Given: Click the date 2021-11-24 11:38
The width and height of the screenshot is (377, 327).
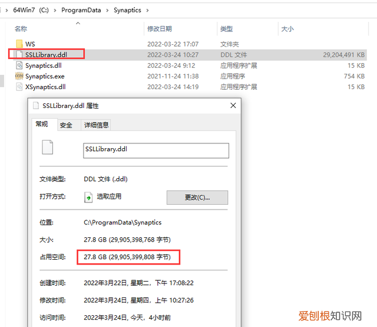Looking at the screenshot, I should pos(173,76).
